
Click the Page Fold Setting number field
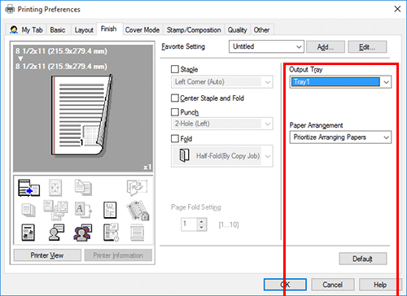coord(189,224)
